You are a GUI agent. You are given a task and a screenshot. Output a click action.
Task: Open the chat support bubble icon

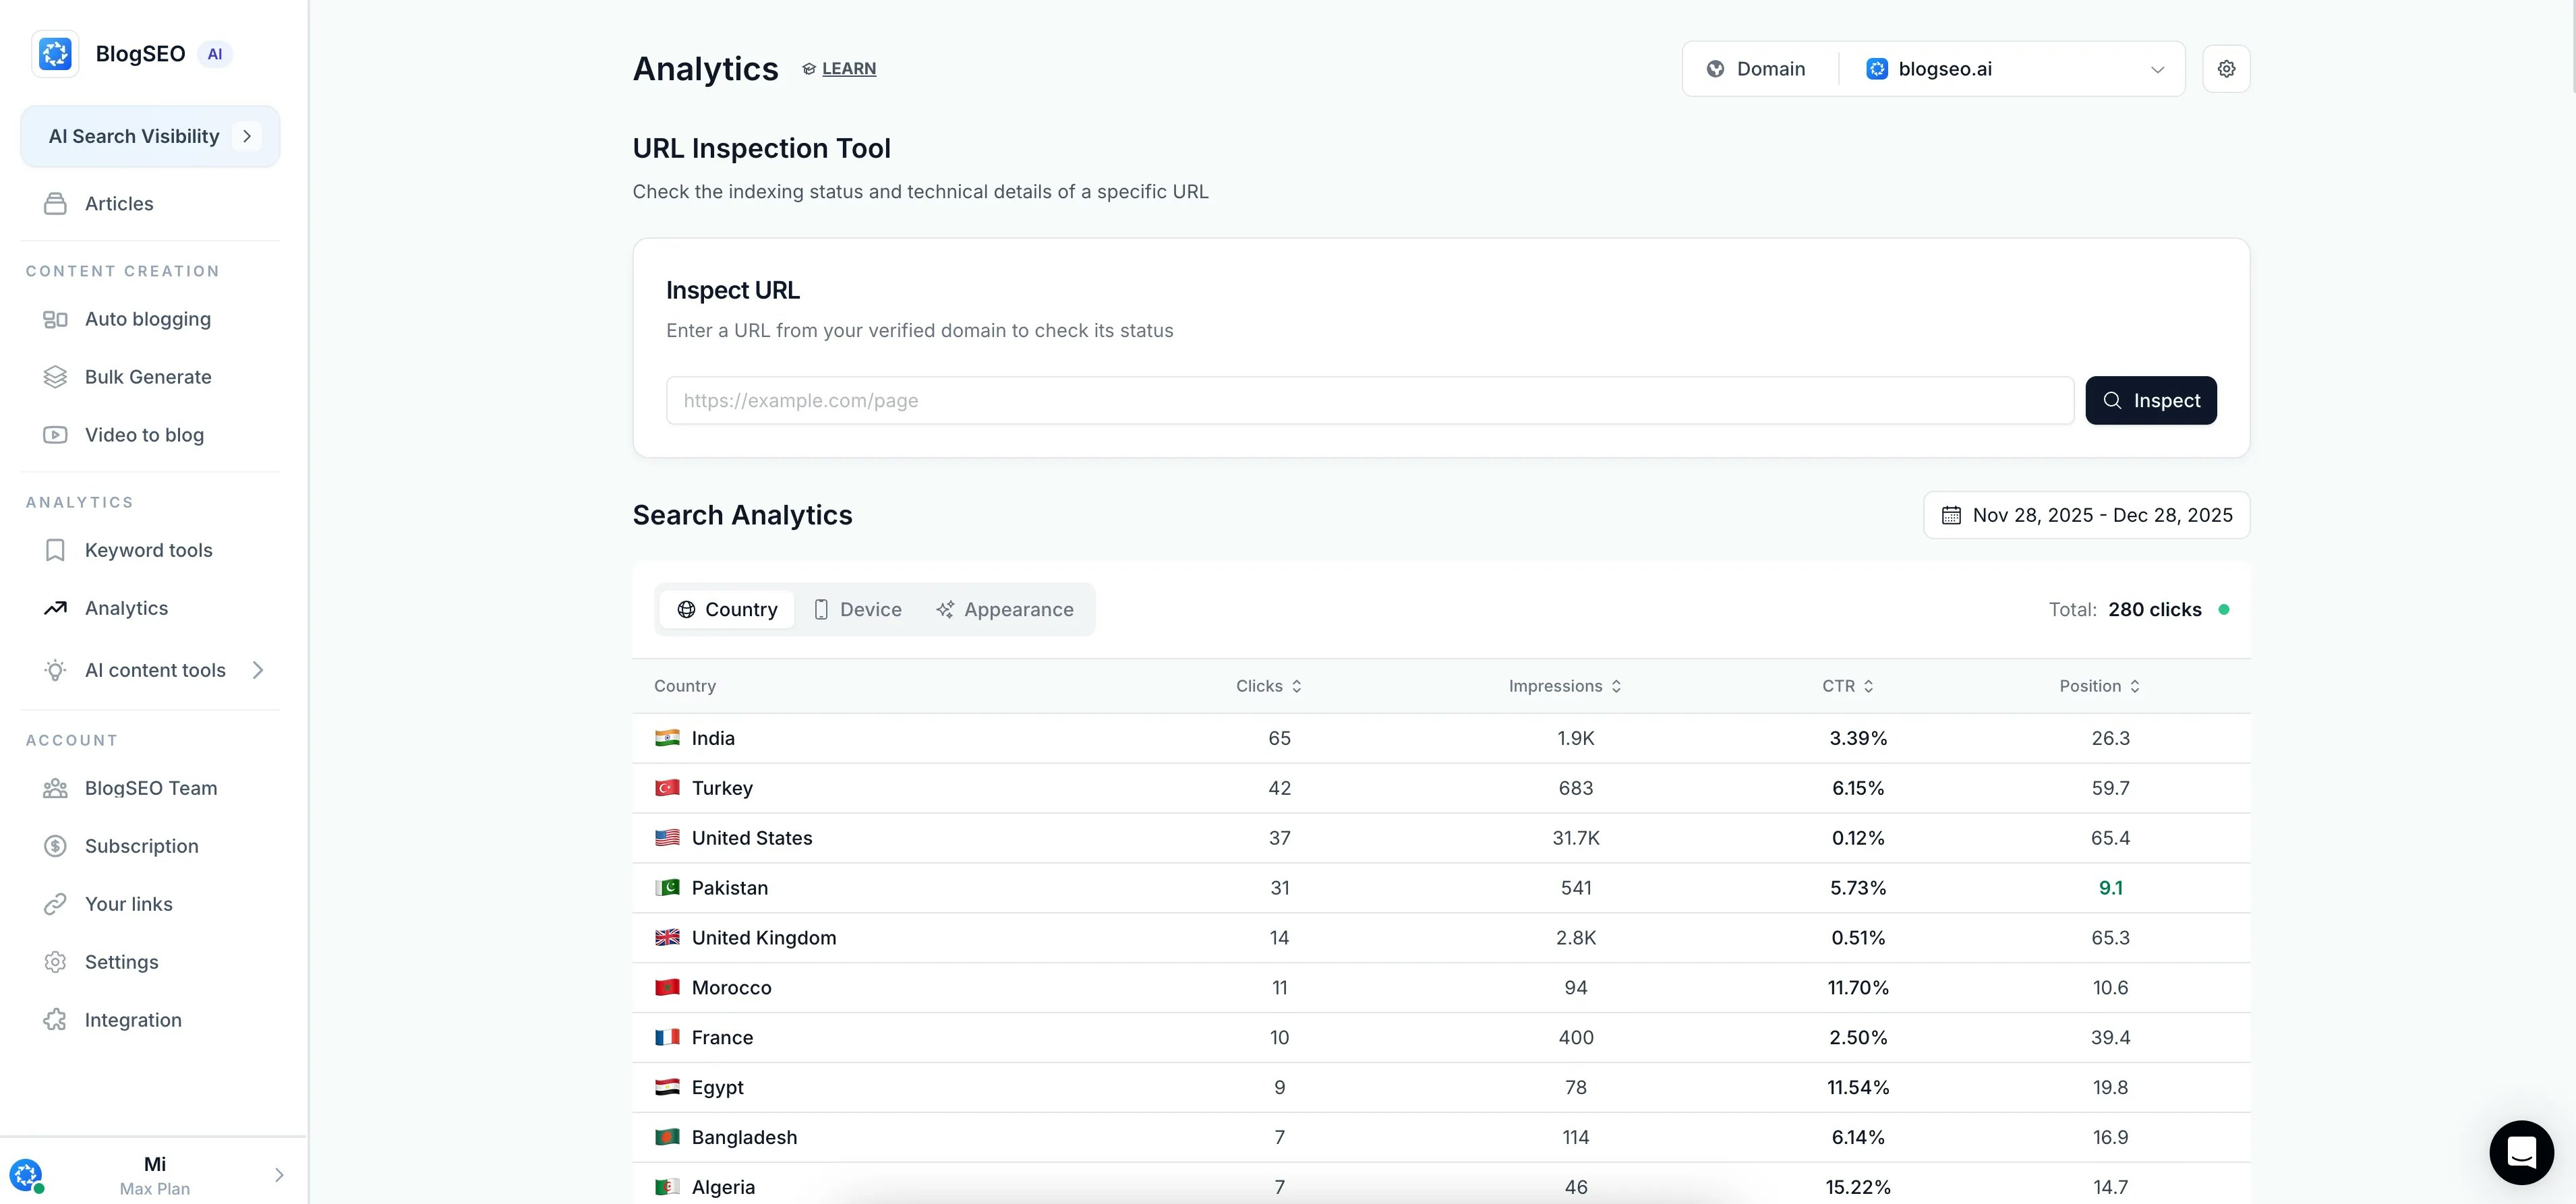(x=2521, y=1152)
